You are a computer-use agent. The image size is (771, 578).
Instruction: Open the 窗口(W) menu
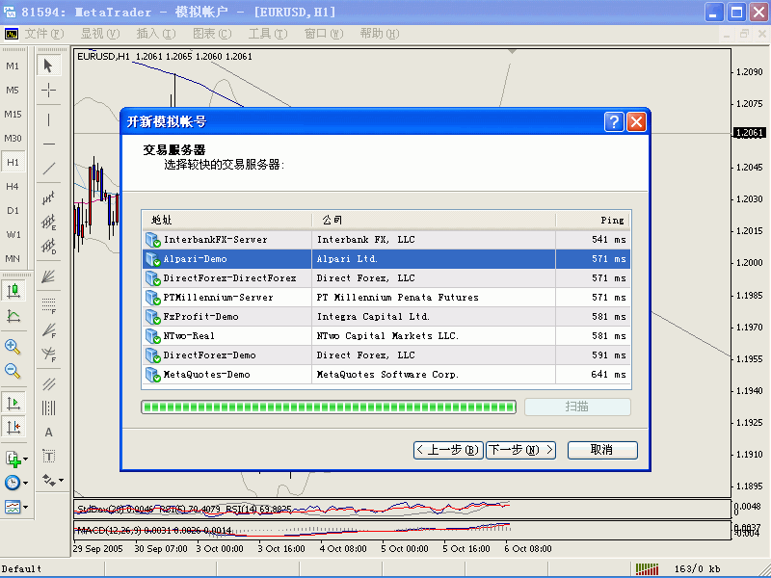tap(324, 34)
